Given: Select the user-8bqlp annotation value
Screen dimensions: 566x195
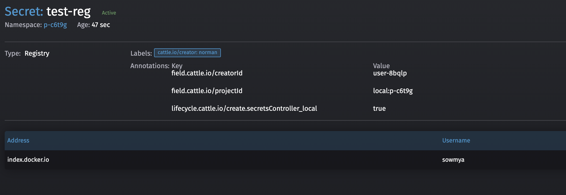Looking at the screenshot, I should pos(390,73).
